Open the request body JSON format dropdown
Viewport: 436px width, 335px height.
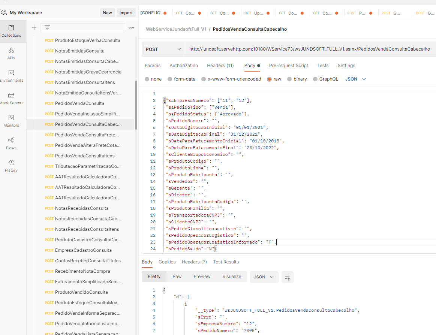click(355, 79)
